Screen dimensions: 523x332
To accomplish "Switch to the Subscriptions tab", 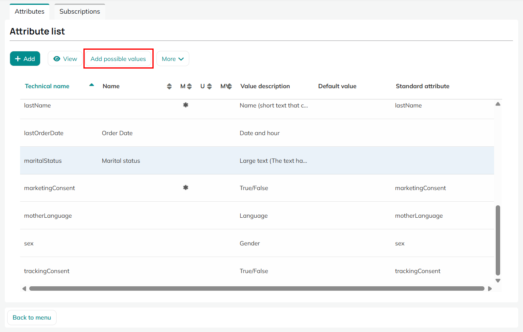I will (80, 12).
